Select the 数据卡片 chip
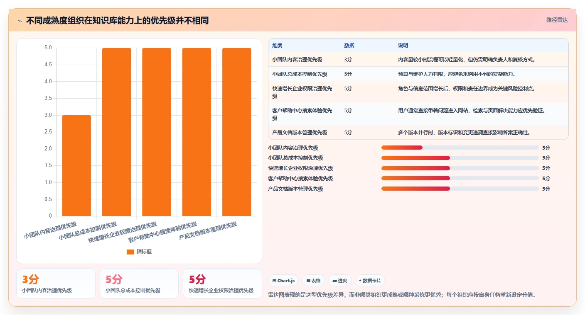 coord(370,281)
